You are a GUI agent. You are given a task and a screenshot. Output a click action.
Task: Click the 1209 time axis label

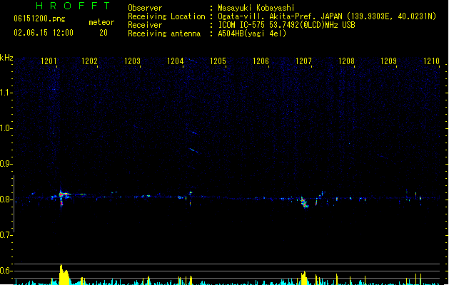(x=388, y=61)
